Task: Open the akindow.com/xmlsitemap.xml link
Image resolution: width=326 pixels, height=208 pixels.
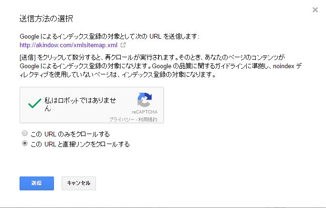Action: coord(68,45)
